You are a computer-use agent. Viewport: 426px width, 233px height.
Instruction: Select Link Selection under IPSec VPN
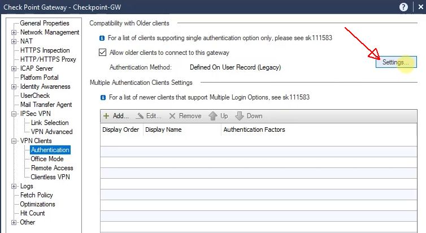[x=50, y=123]
